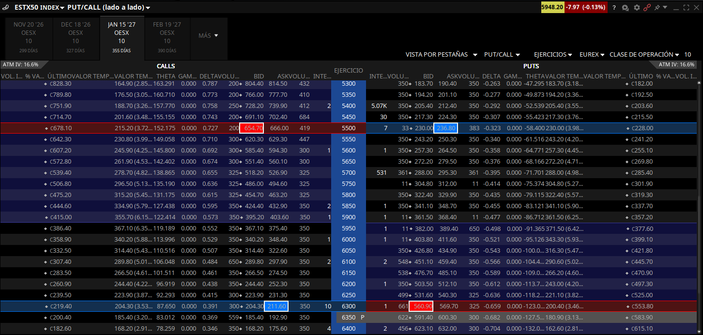
Task: Click the blue call ask 211.60
Action: (276, 306)
